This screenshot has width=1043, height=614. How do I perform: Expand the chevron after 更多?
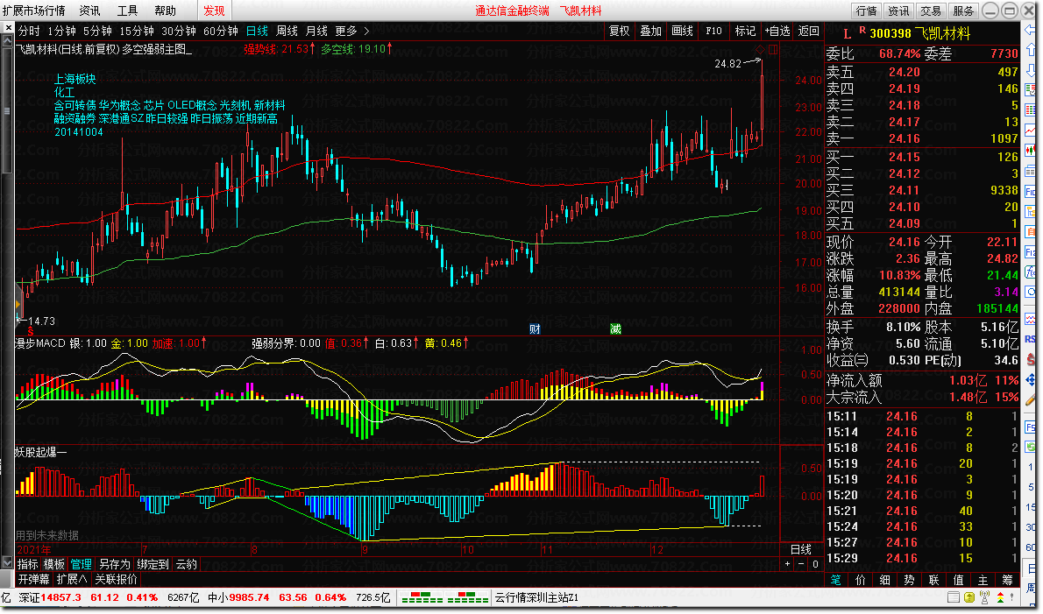[x=366, y=31]
